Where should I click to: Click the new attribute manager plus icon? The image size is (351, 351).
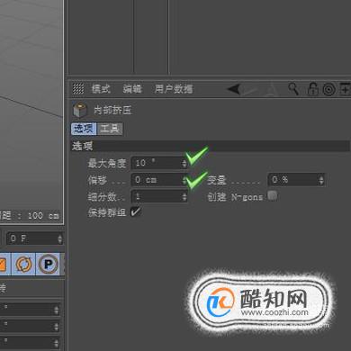tap(345, 89)
